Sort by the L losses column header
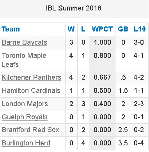Screen dimensions: 149x152 tap(83, 29)
